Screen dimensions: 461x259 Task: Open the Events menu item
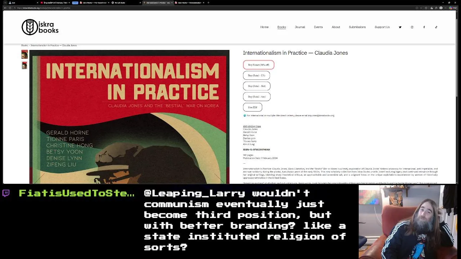[x=318, y=27]
